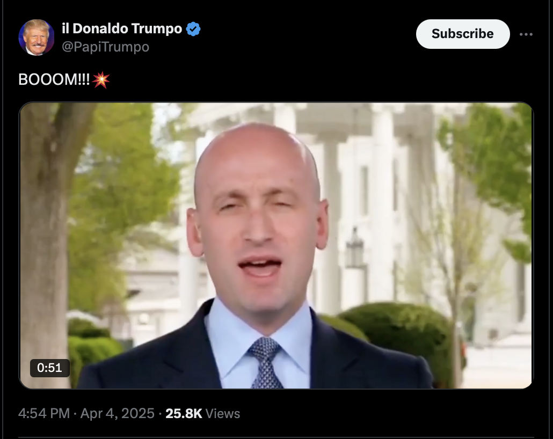Click the blue verified checkmark badge

pyautogui.click(x=193, y=29)
